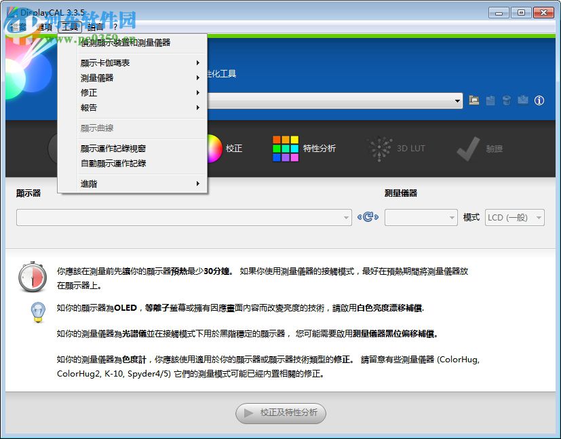The image size is (561, 439).
Task: Refresh the display device list with circular arrows icon
Action: pos(367,217)
